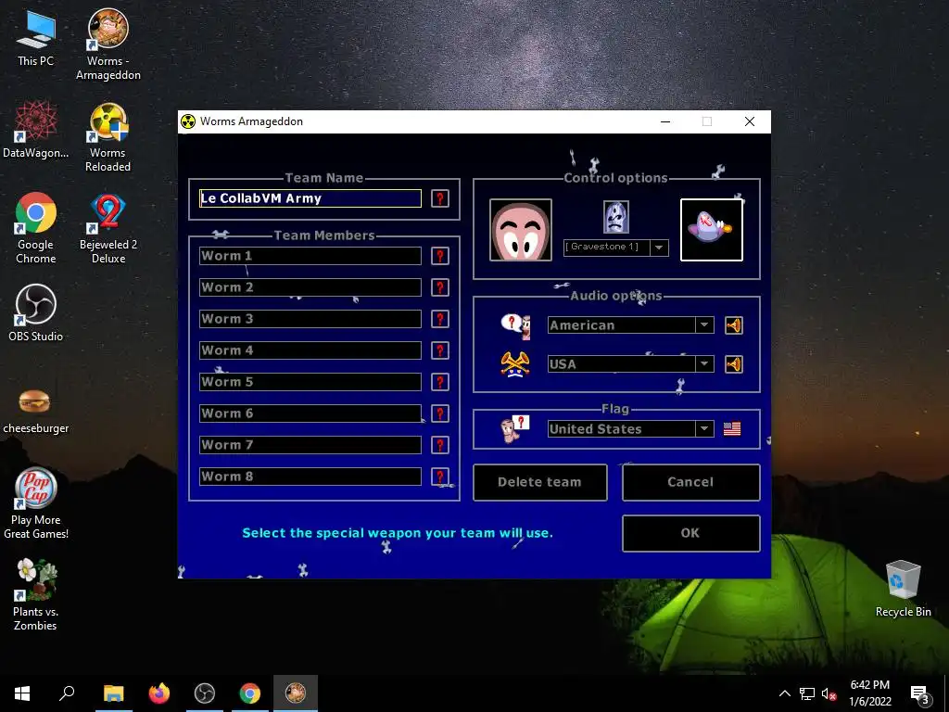
Task: Click the Worm 3 name field
Action: tap(310, 319)
